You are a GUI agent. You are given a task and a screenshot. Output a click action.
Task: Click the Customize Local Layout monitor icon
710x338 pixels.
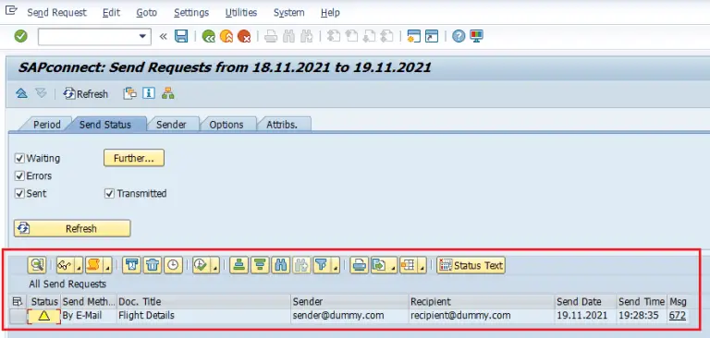[x=476, y=36]
